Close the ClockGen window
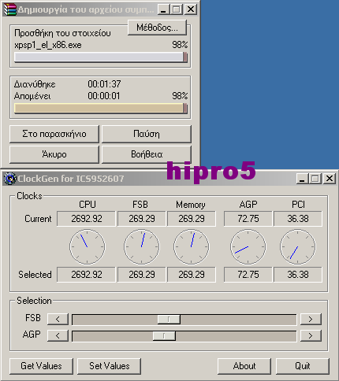The height and width of the screenshot is (381, 339). [x=330, y=179]
